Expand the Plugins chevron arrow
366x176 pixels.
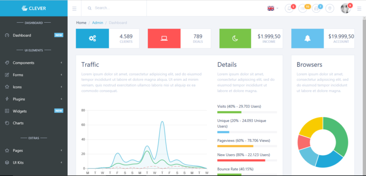point(61,99)
